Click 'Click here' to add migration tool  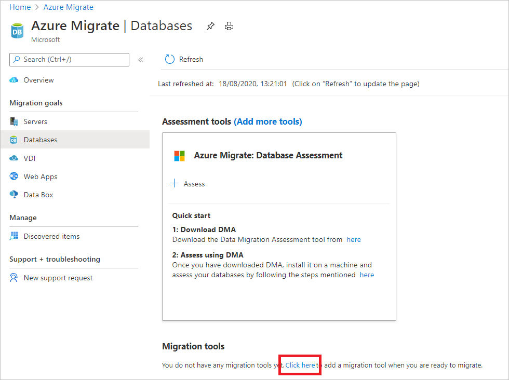300,365
